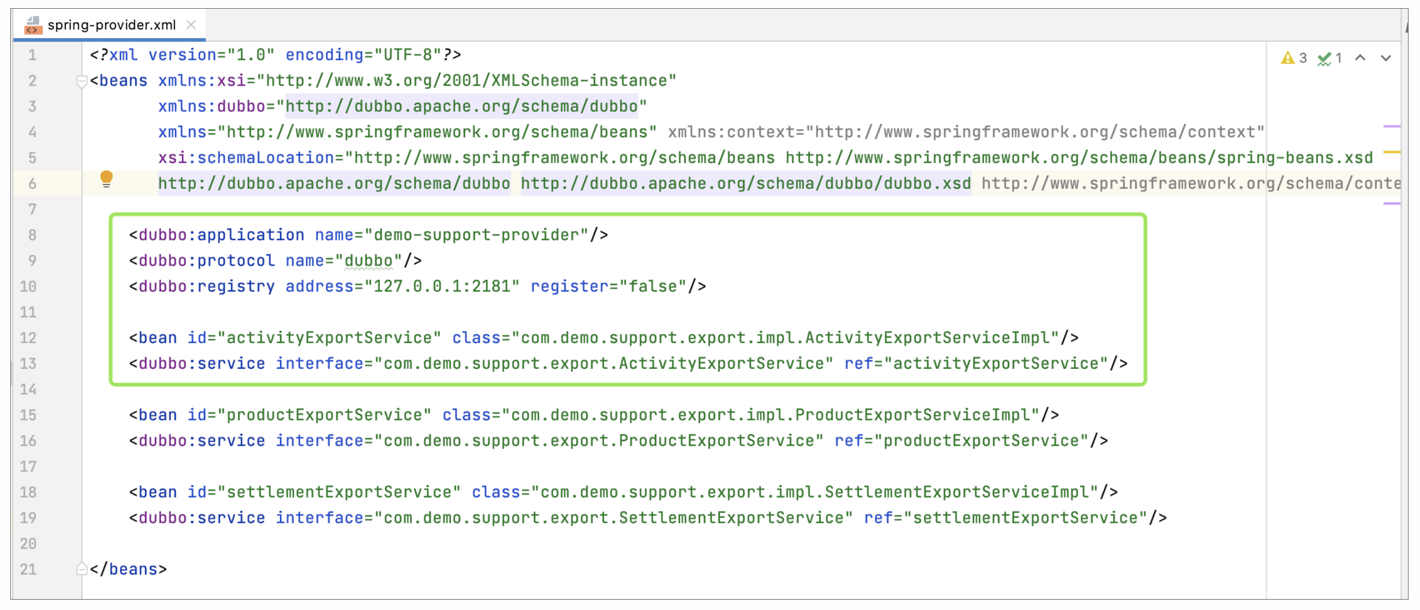
Task: Close the spring-provider.xml tab
Action: tap(190, 25)
